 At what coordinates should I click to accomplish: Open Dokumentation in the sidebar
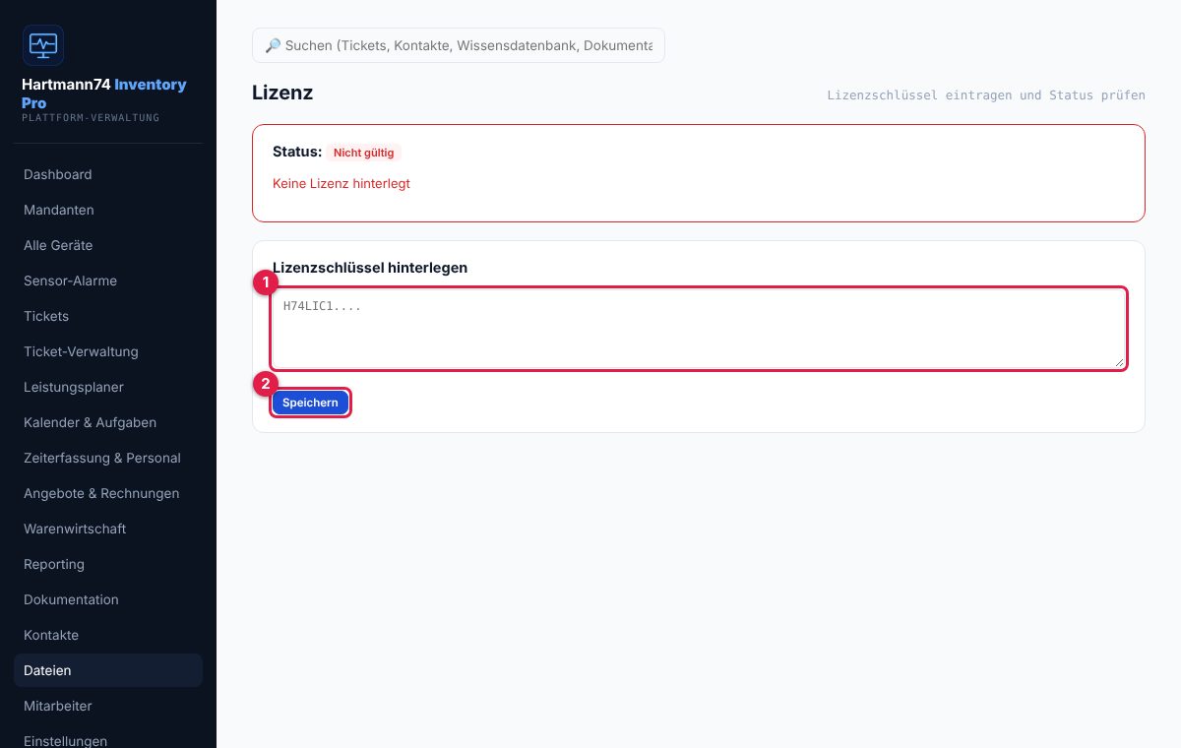[108, 599]
